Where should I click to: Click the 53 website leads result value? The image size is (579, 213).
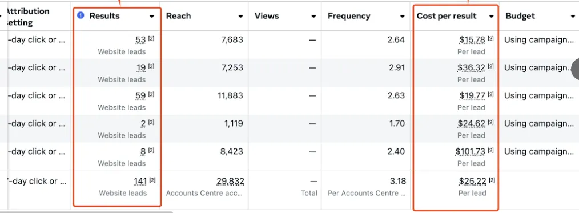click(x=140, y=40)
